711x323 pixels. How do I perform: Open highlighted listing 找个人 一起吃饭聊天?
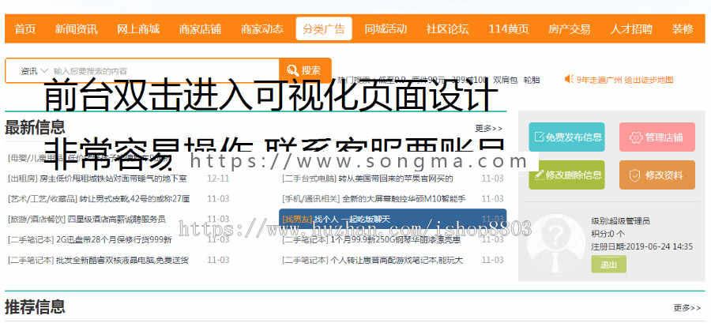pos(352,220)
